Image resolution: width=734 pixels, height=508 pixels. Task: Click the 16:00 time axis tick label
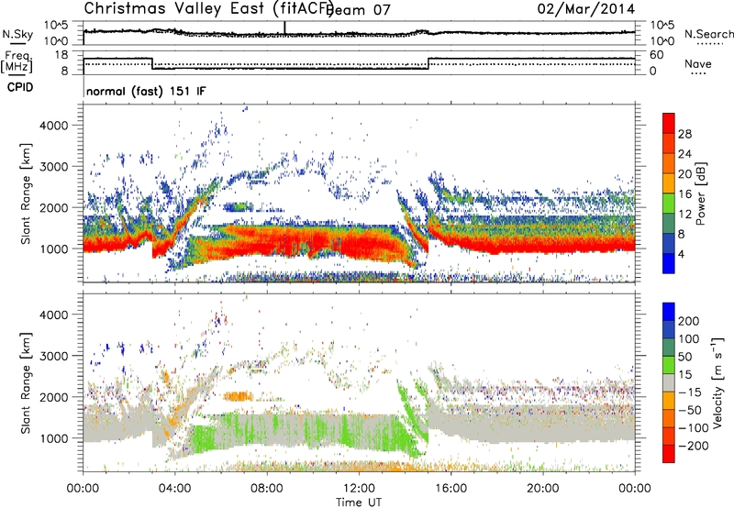[x=450, y=489]
